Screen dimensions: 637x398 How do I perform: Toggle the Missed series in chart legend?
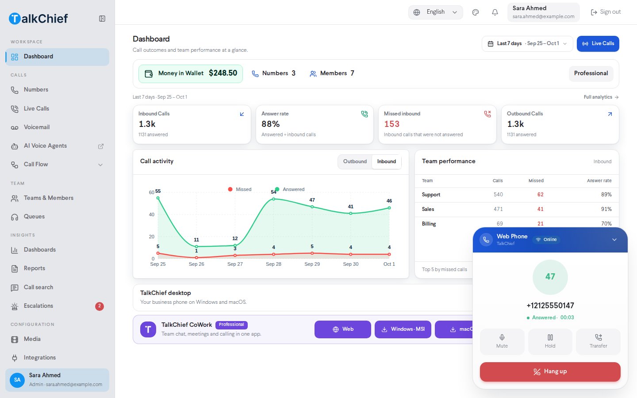[x=240, y=189]
